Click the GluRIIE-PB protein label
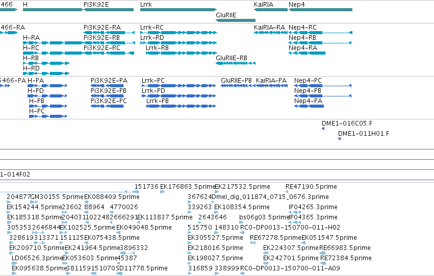Image resolution: width=434 pixels, height=276 pixels. [x=236, y=81]
